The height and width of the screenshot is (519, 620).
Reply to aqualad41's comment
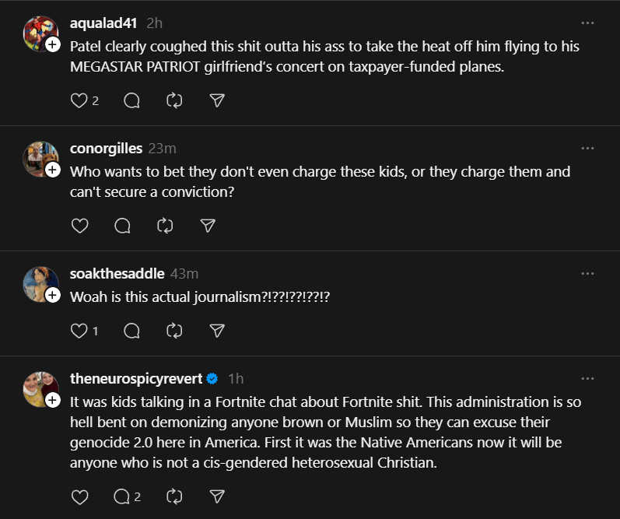131,100
